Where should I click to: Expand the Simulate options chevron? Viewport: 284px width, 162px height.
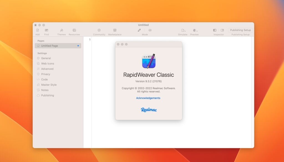click(x=185, y=31)
